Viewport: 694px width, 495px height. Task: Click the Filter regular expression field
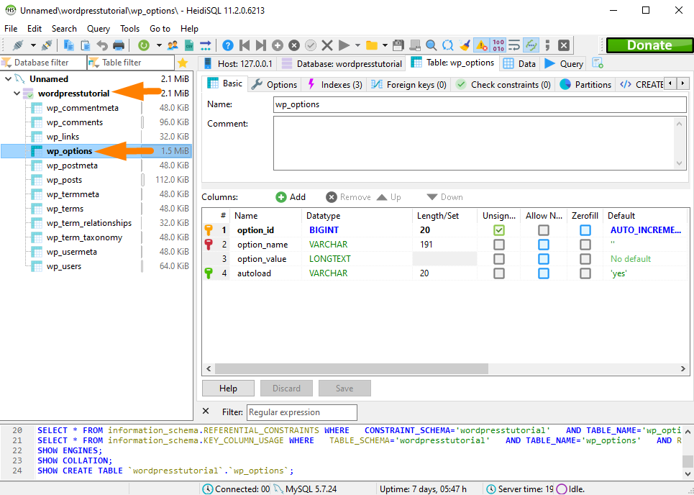[x=302, y=412]
